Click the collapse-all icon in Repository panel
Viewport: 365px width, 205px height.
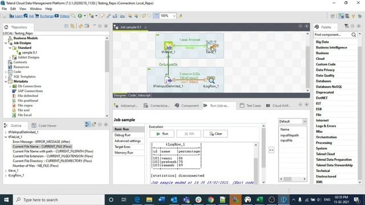click(66, 26)
